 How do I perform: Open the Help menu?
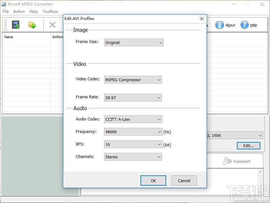pos(33,11)
